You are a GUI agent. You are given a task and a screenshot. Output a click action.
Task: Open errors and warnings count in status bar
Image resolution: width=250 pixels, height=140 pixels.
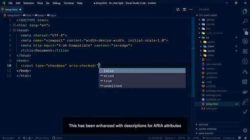tap(28, 138)
